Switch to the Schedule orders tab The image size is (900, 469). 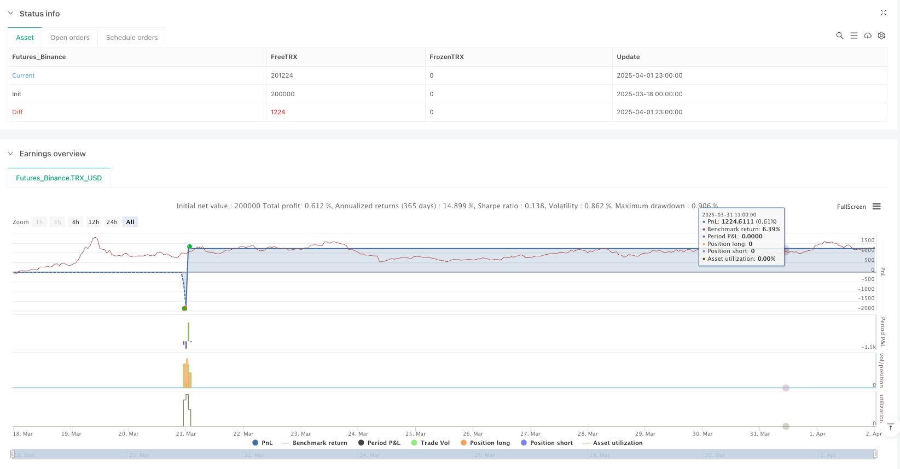point(132,38)
